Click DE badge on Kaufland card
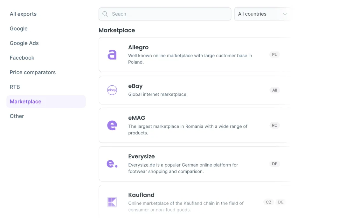The height and width of the screenshot is (223, 346). [x=281, y=202]
